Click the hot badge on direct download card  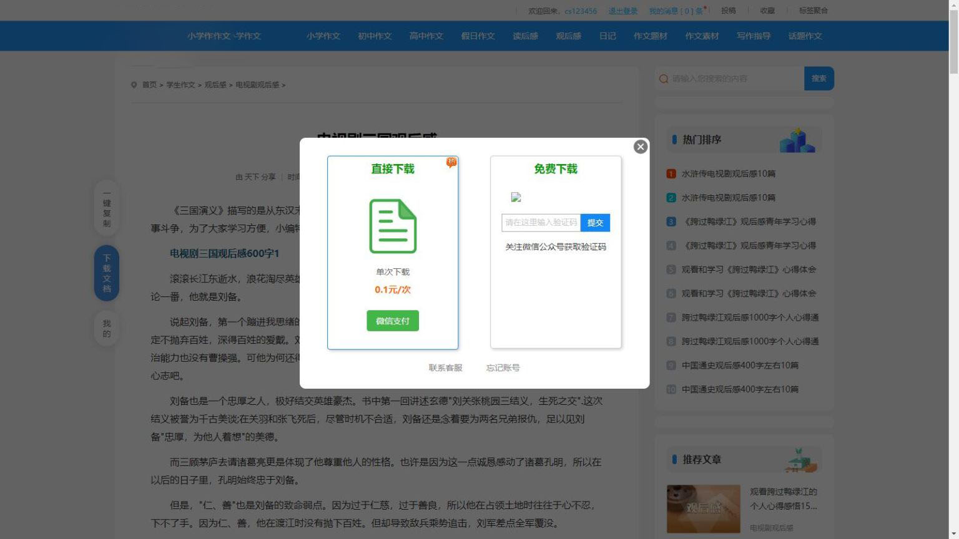click(451, 162)
